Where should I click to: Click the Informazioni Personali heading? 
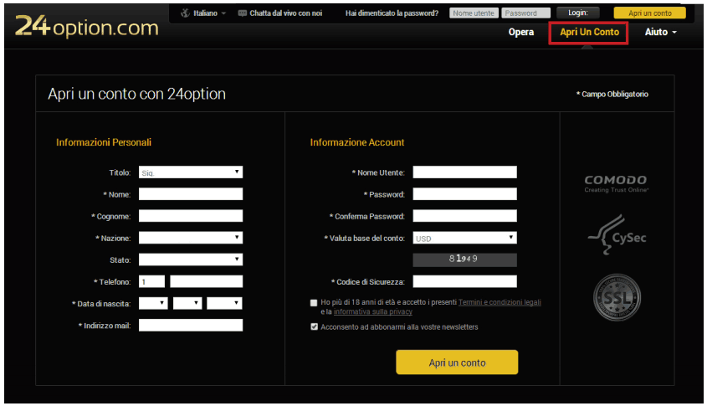(x=104, y=142)
